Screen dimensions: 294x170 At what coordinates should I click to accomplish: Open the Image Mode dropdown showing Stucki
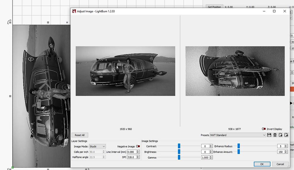tap(97, 146)
